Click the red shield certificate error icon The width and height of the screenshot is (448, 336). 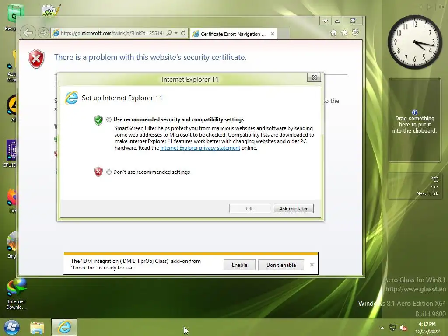point(36,59)
